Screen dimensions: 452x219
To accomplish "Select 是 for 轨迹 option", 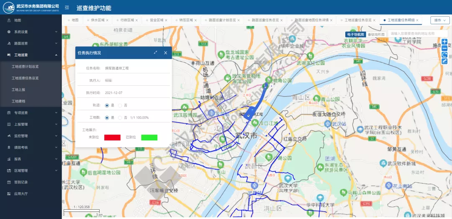I will pyautogui.click(x=107, y=105).
